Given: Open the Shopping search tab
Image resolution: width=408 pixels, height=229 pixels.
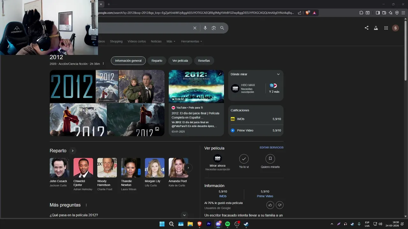Looking at the screenshot, I should coord(116,41).
